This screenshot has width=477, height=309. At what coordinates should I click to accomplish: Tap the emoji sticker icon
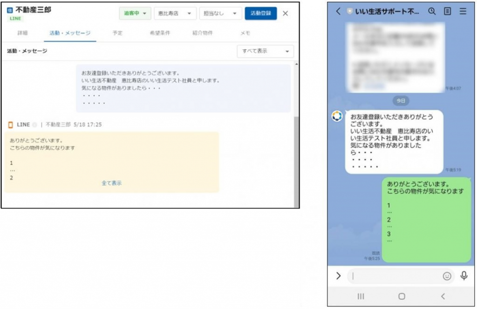tap(447, 276)
